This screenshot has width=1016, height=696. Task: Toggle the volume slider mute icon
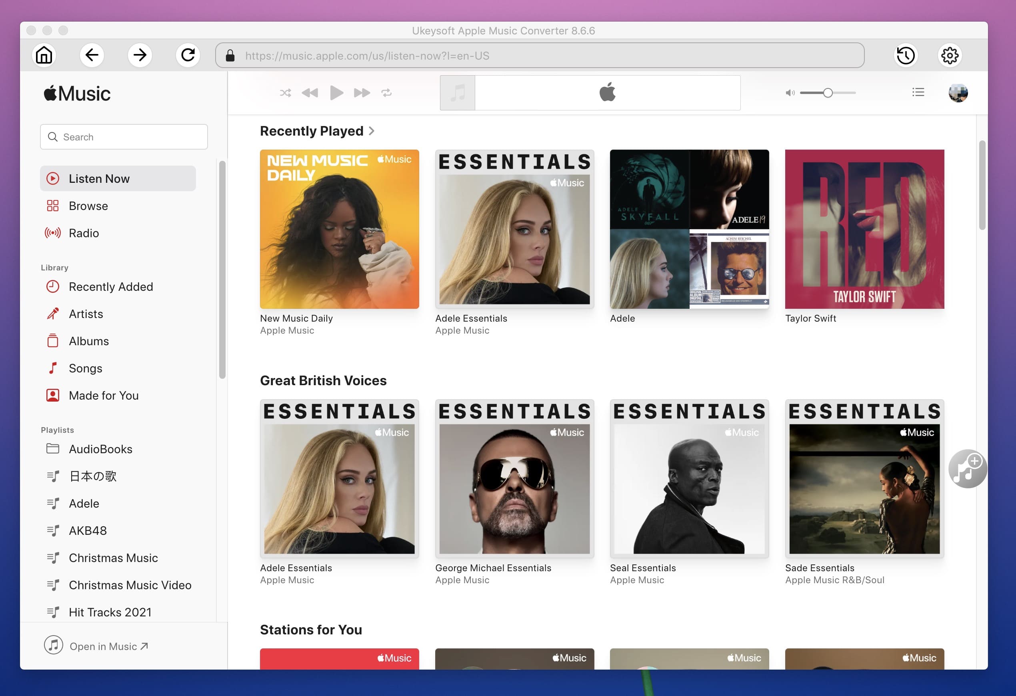788,92
